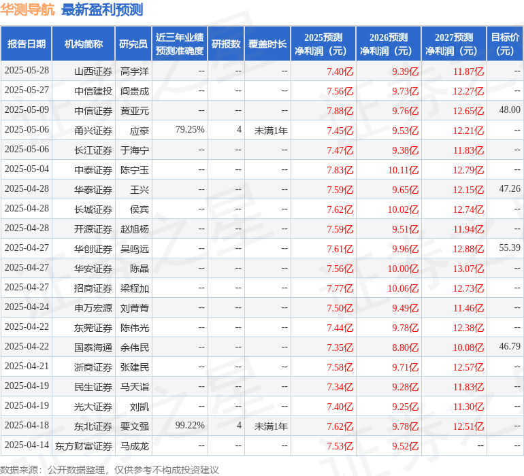Click analyst name 黄亚元
The width and height of the screenshot is (524, 476).
point(135,110)
